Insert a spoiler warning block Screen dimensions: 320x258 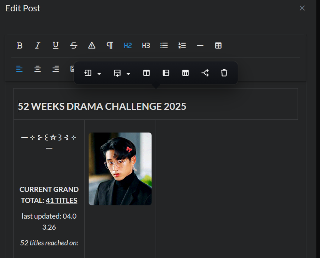(x=92, y=45)
